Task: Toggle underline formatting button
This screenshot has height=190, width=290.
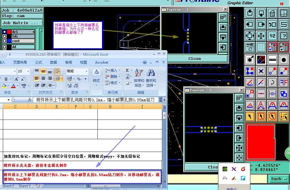Action: [x=6, y=79]
